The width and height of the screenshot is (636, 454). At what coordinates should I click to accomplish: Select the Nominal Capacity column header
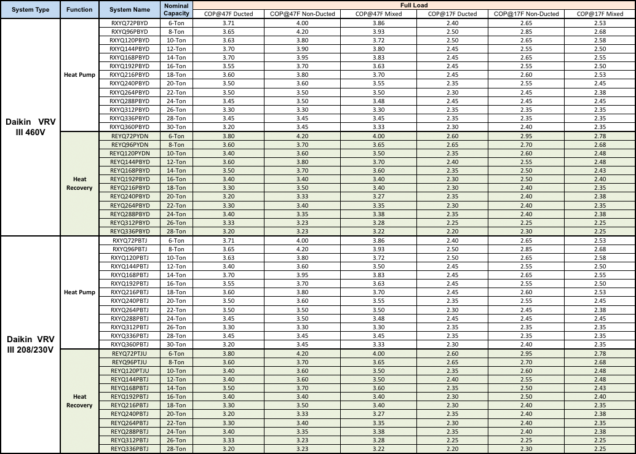177,10
